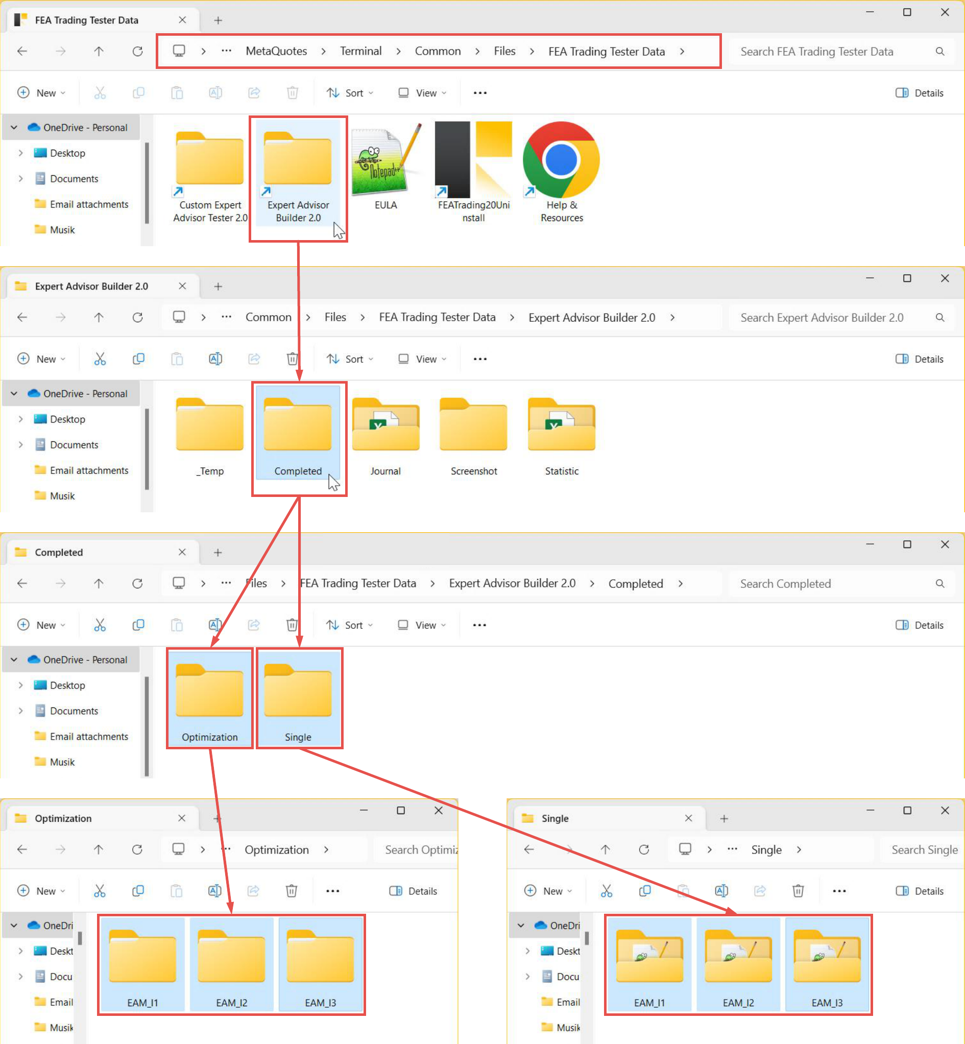Toggle Details pane in FEA Trading Tester Data window

(x=919, y=93)
